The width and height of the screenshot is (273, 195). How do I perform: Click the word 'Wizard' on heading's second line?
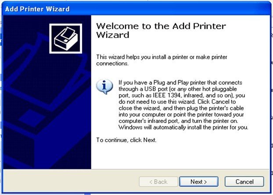click(x=113, y=35)
